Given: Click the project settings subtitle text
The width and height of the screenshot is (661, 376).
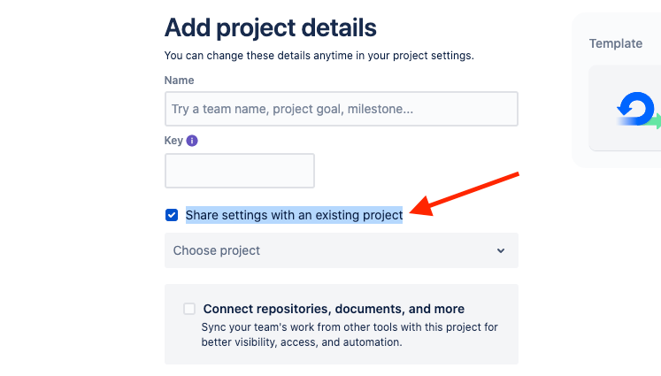Looking at the screenshot, I should click(x=319, y=56).
